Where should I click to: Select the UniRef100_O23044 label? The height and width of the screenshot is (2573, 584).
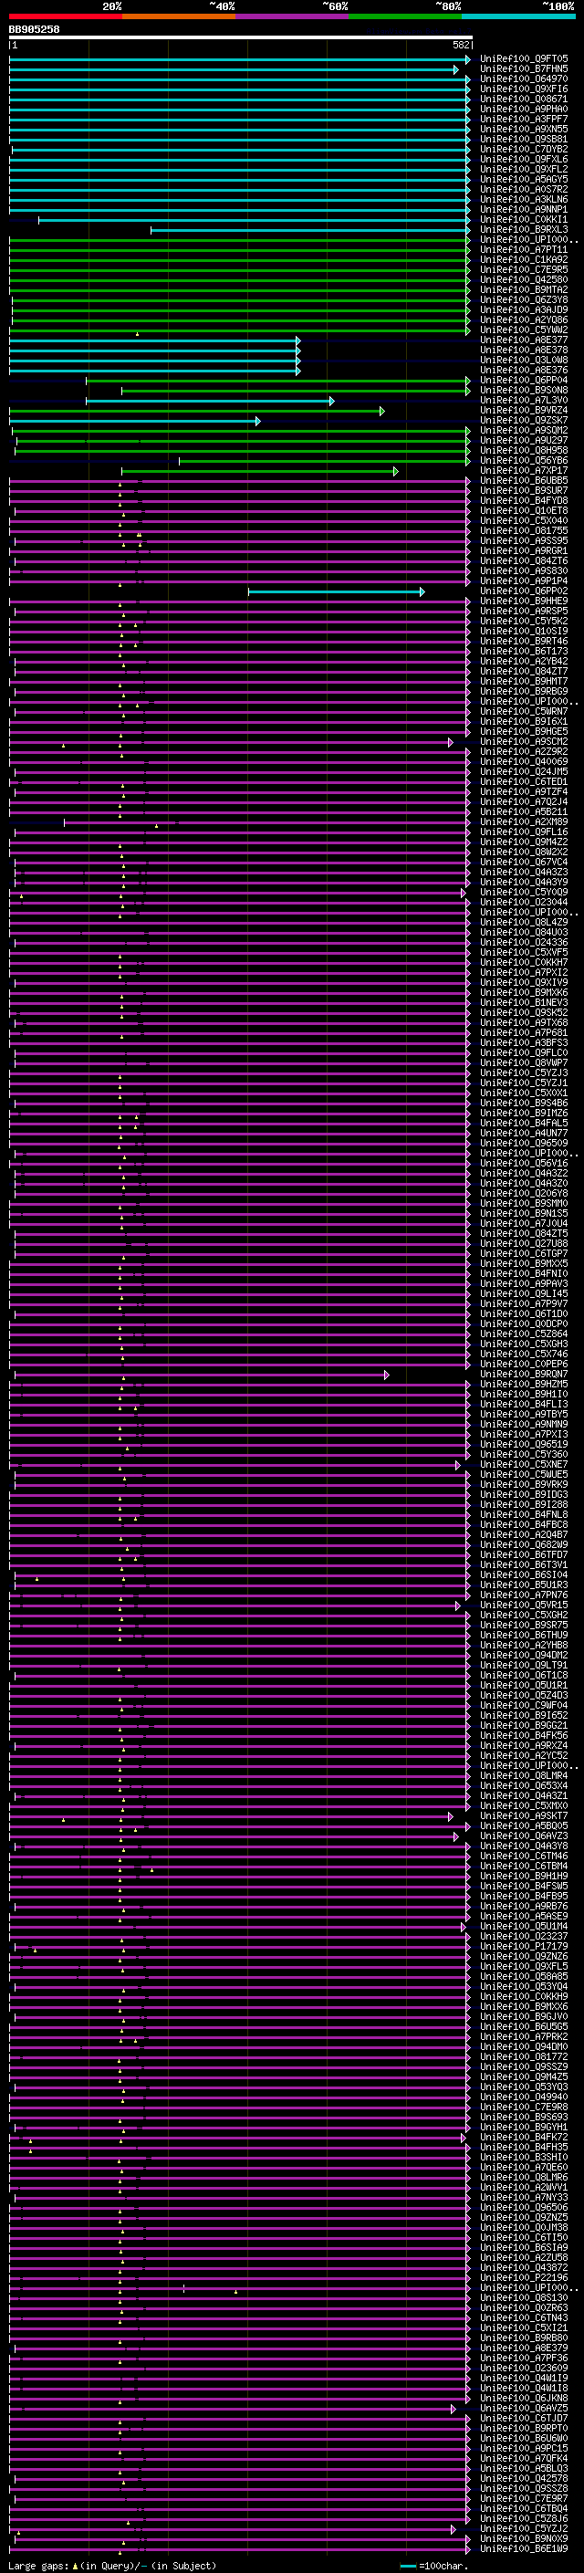click(x=524, y=902)
